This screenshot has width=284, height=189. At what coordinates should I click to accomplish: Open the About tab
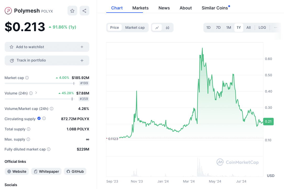pyautogui.click(x=186, y=8)
